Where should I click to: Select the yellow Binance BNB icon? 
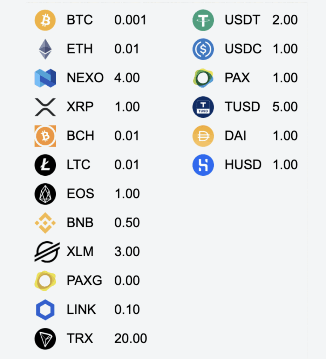tap(45, 223)
